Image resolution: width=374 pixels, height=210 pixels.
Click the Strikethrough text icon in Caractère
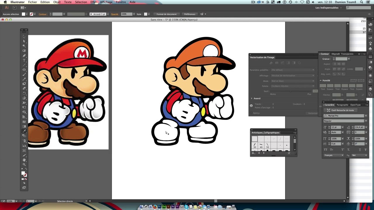[x=366, y=150]
